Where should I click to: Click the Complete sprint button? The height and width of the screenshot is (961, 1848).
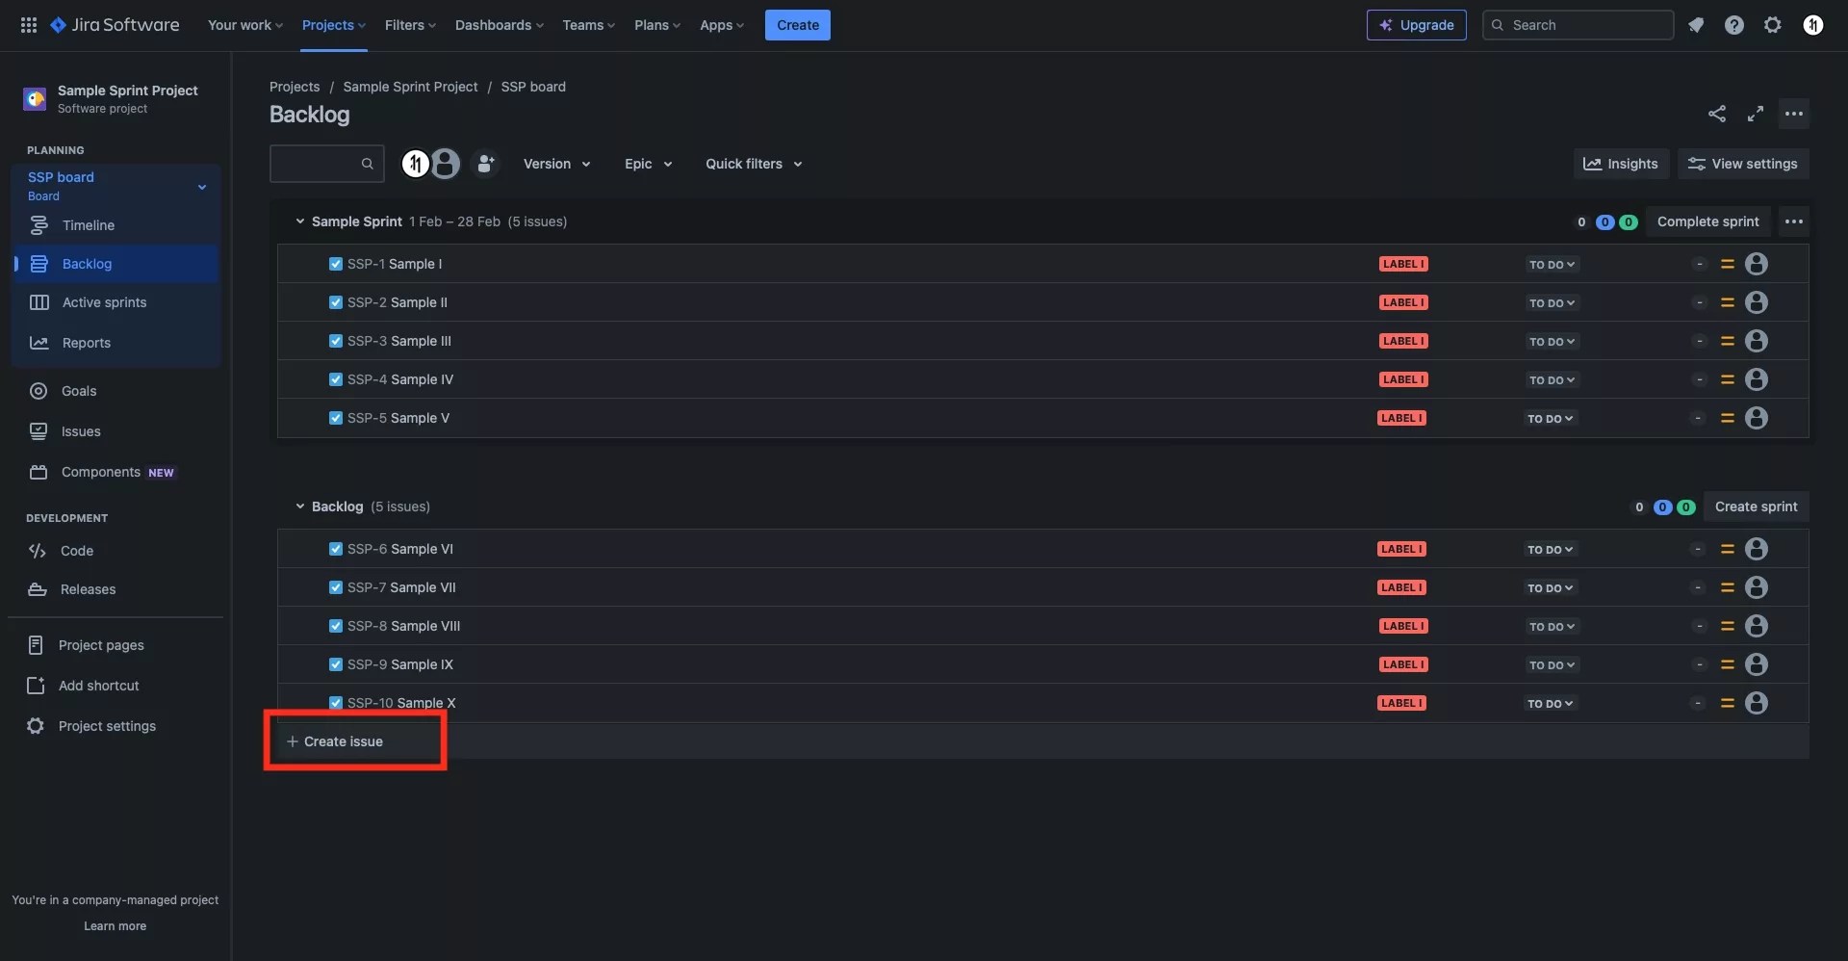point(1708,221)
